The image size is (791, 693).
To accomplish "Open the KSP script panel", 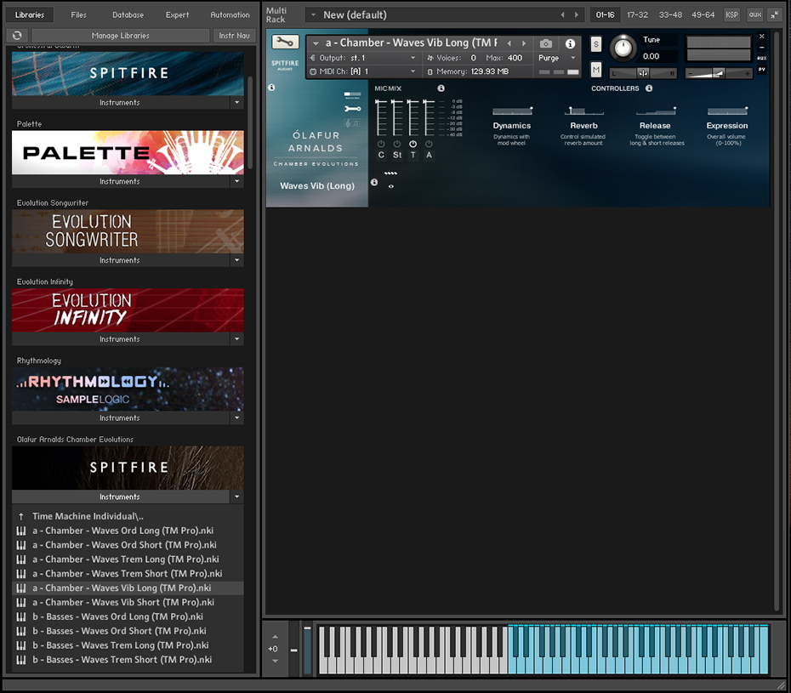I will click(x=731, y=14).
